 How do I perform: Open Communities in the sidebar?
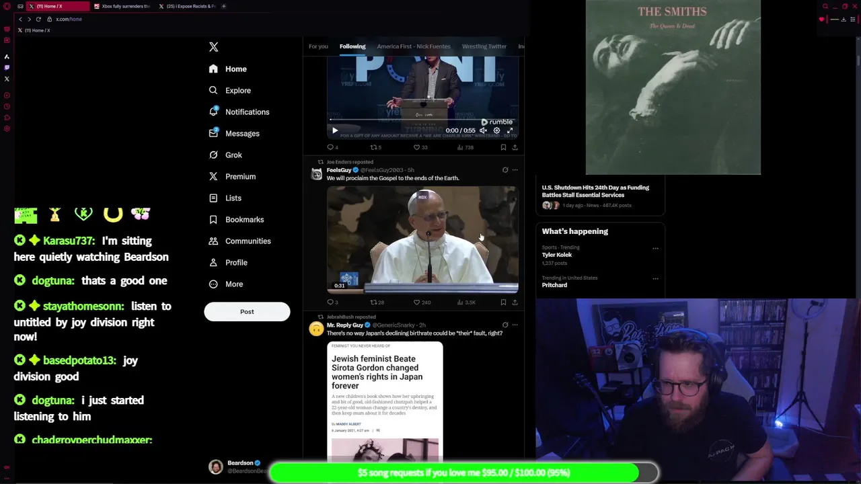[239, 241]
